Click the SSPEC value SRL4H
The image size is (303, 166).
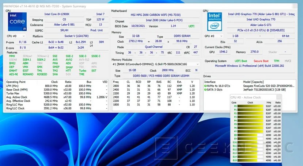(x=64, y=30)
